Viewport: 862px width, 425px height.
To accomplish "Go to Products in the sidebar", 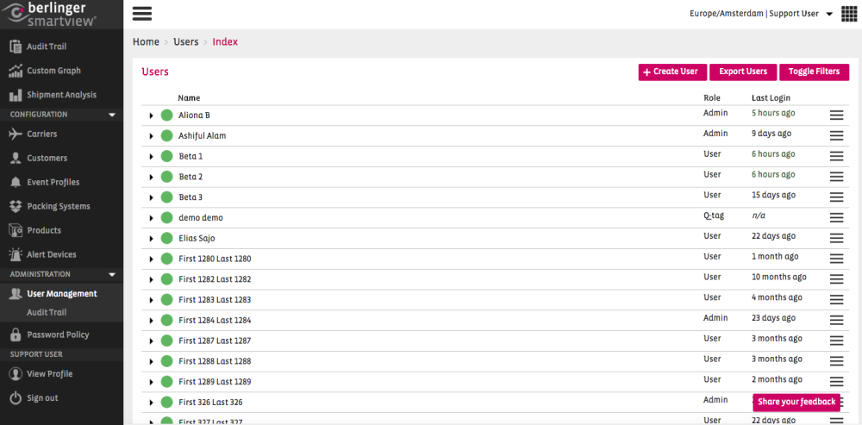I will click(x=44, y=231).
